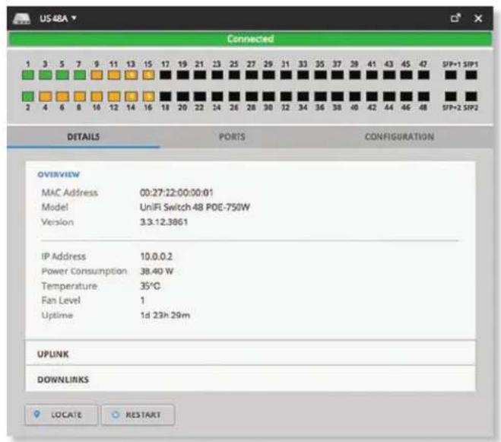Select inactive black port 17
501x442 pixels.
point(166,75)
